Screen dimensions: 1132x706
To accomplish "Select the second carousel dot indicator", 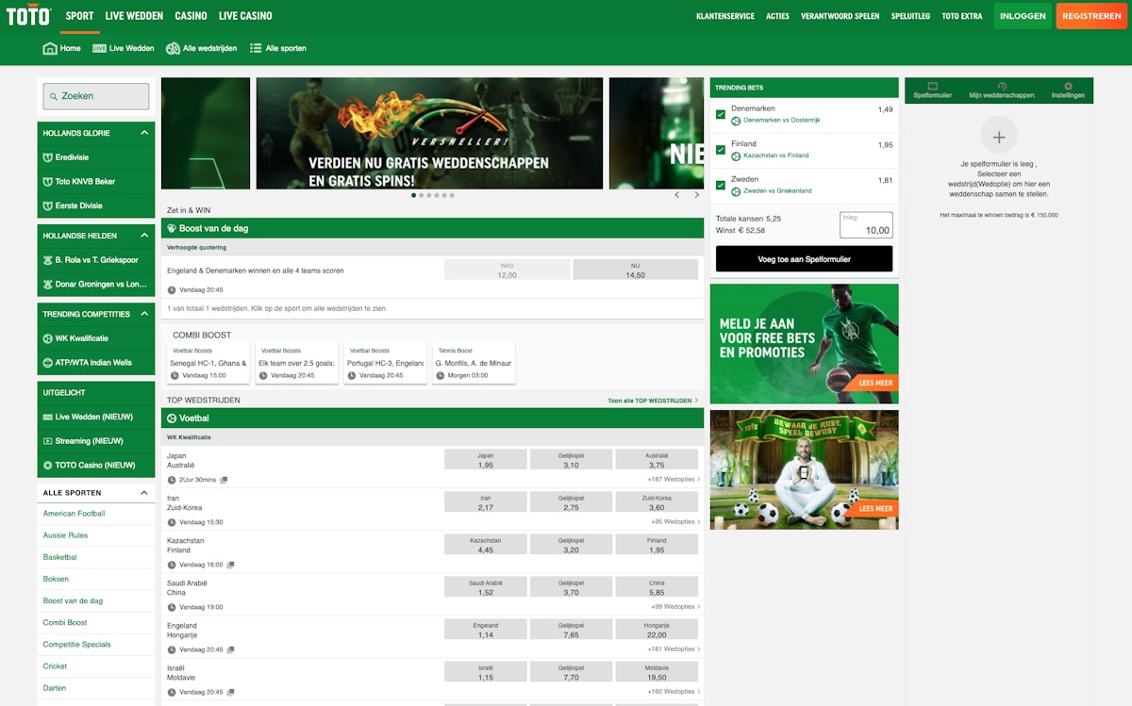I will tap(421, 195).
